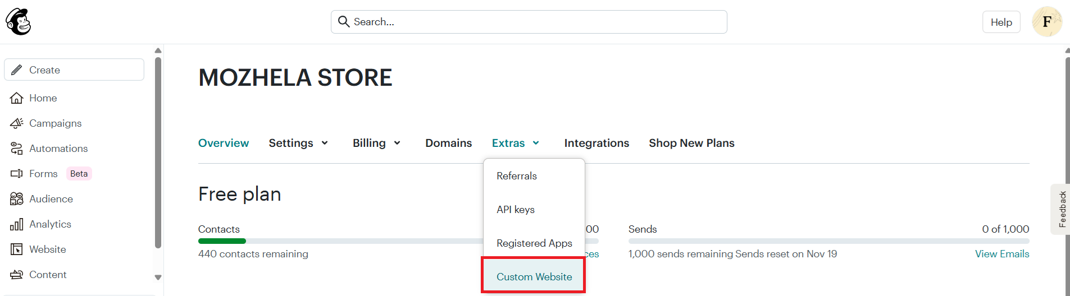Click the Forms icon in sidebar
1070x296 pixels.
[17, 174]
